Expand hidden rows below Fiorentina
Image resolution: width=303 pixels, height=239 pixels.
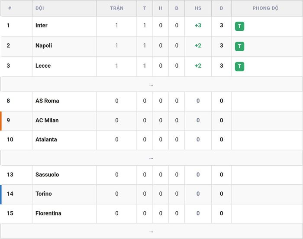[x=151, y=231]
